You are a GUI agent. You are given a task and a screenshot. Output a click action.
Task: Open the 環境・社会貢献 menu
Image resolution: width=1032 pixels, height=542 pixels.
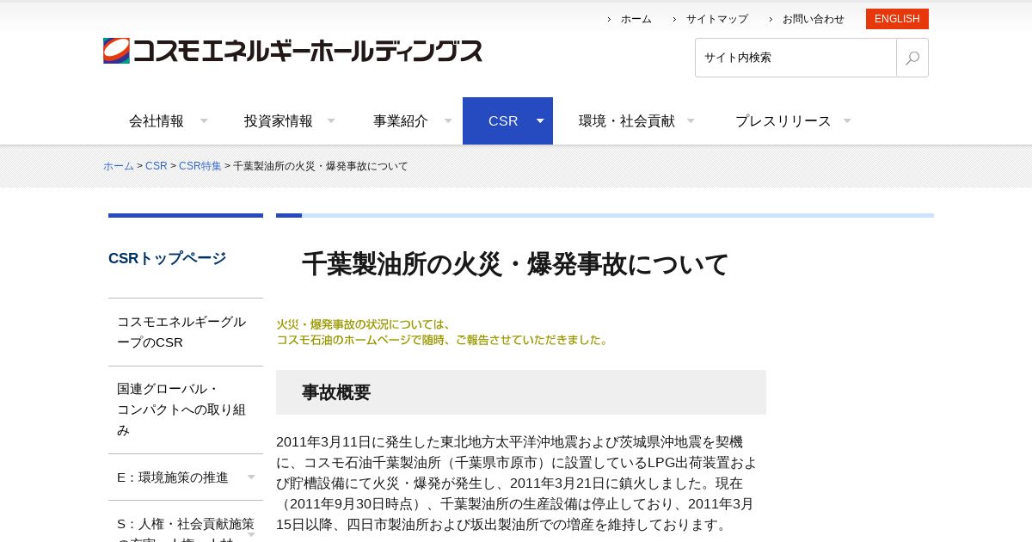[627, 121]
